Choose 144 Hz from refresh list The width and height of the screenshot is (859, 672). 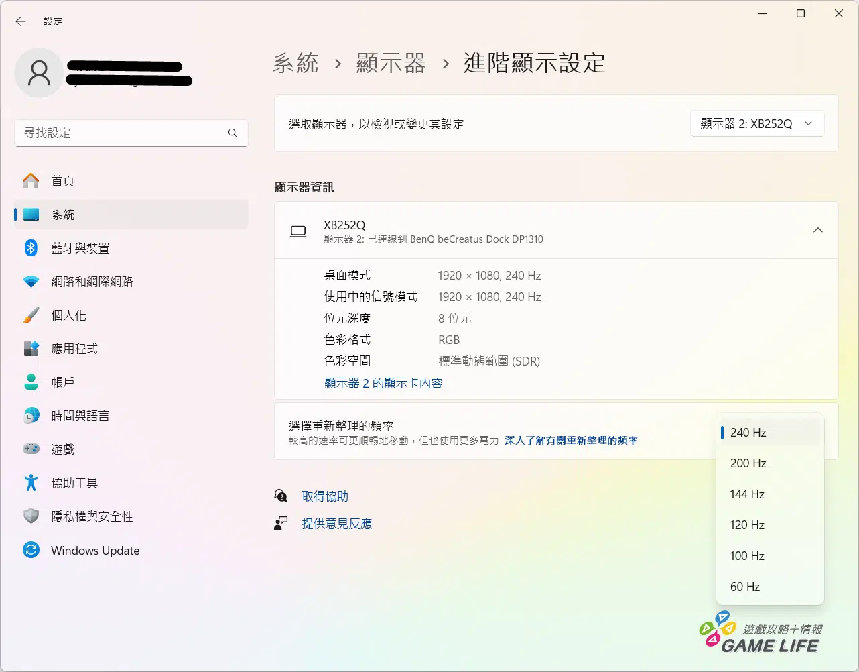[747, 494]
